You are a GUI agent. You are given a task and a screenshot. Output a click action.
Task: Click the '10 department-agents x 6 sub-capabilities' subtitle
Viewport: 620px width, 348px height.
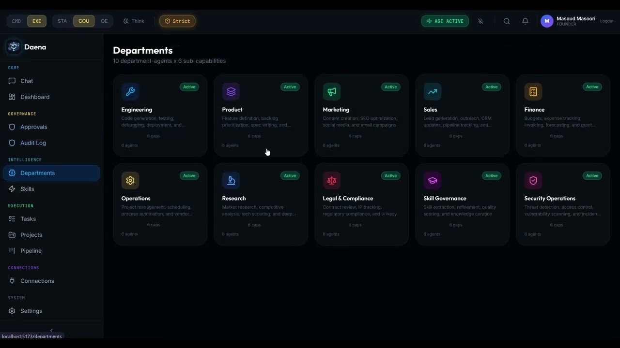click(170, 61)
